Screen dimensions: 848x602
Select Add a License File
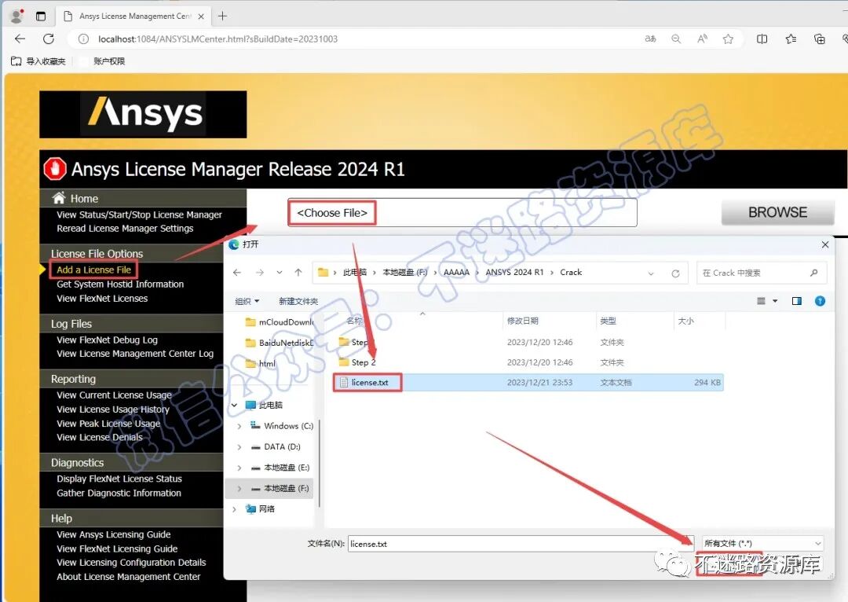pyautogui.click(x=93, y=270)
